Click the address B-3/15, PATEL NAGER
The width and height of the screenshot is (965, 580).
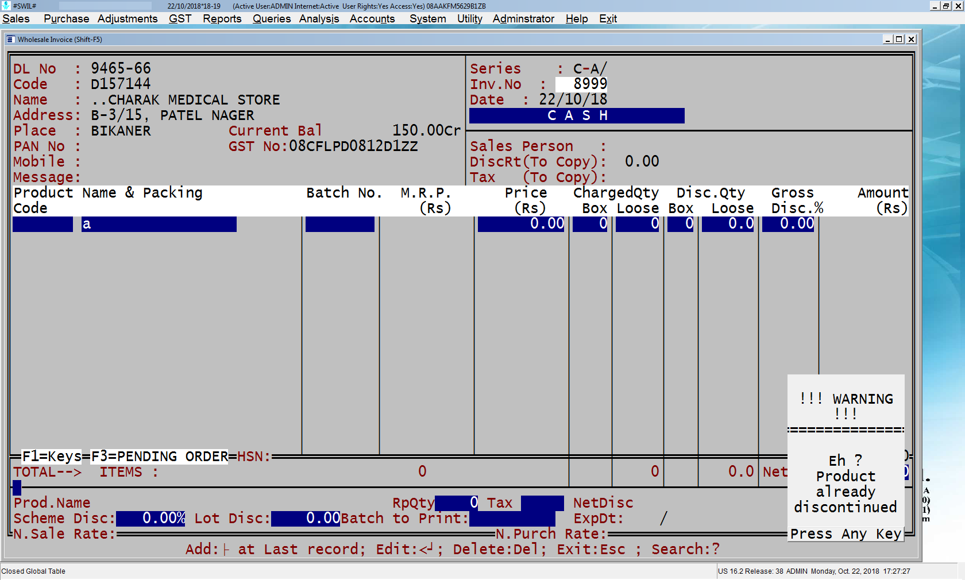[172, 115]
